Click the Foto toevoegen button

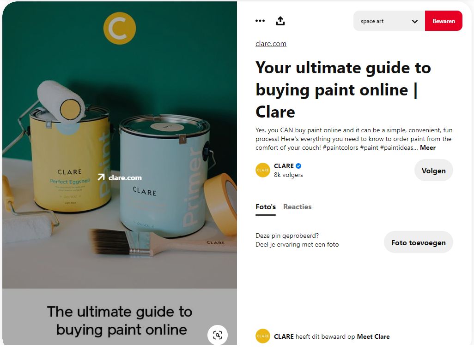pyautogui.click(x=419, y=242)
